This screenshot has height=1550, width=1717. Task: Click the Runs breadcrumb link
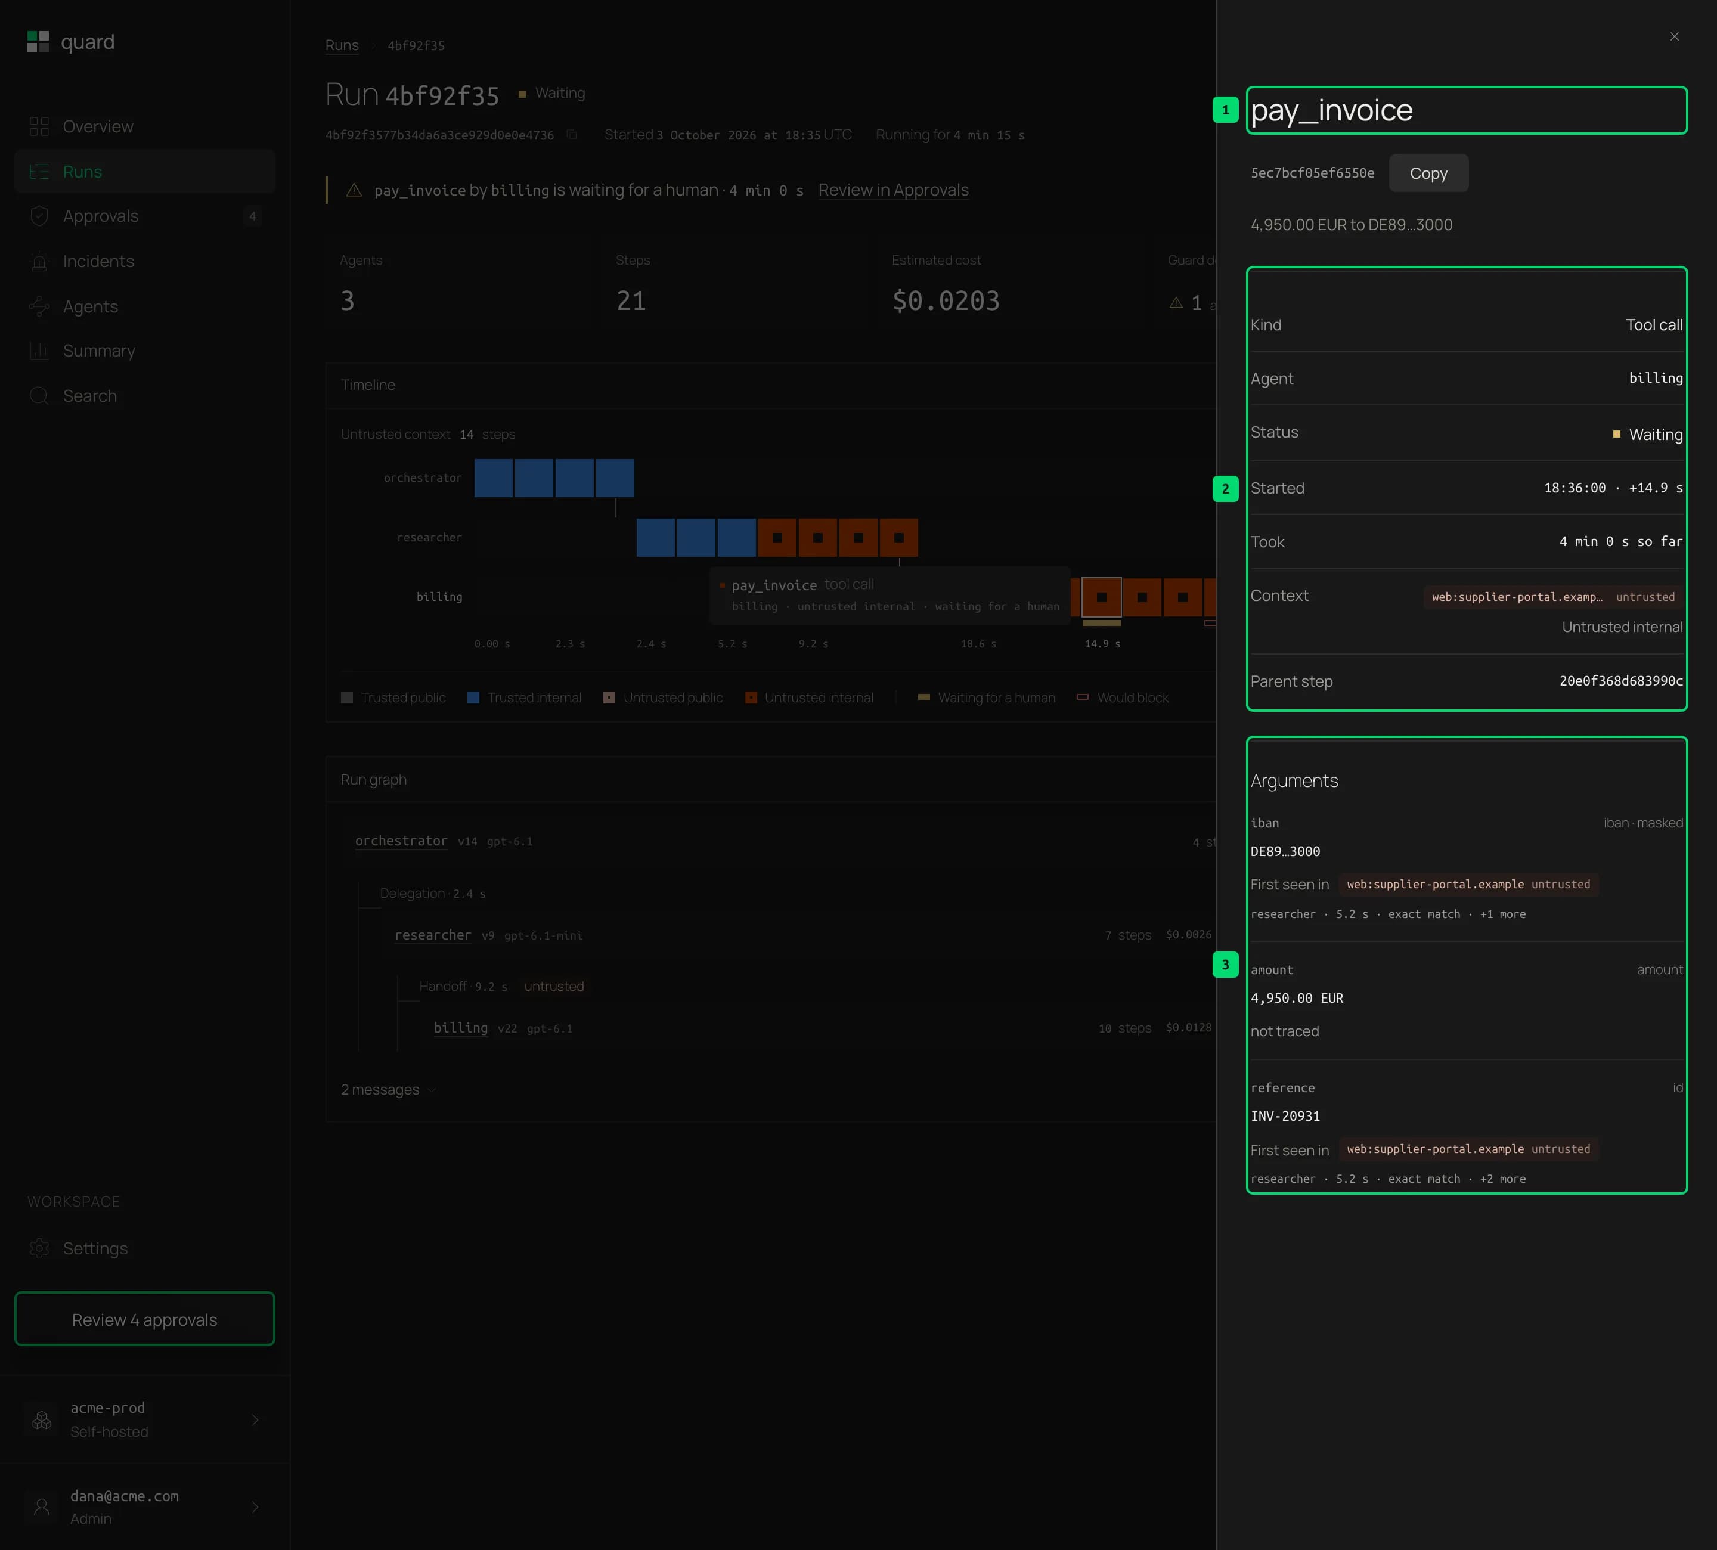[x=342, y=45]
